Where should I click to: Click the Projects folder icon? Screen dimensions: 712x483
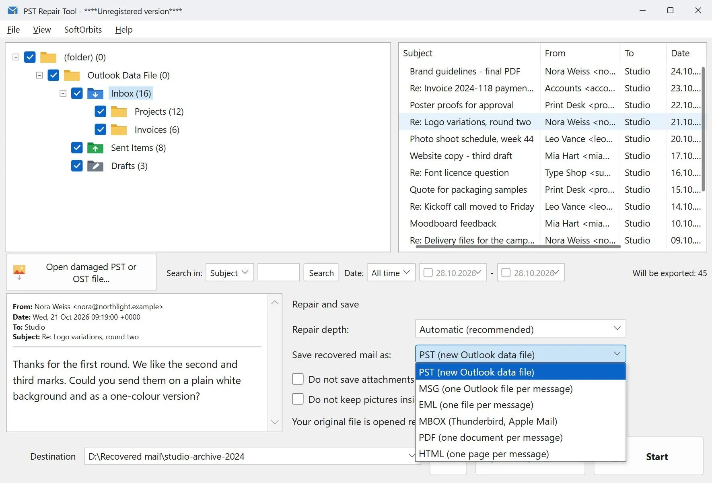(119, 111)
